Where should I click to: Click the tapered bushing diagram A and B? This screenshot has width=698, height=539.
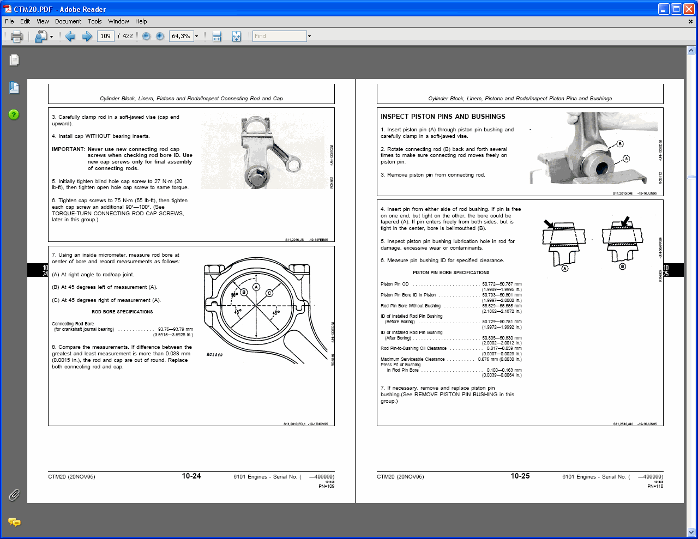[x=593, y=244]
